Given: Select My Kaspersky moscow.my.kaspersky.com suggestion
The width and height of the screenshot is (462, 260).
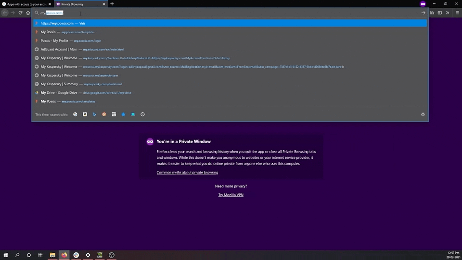Looking at the screenshot, I should coord(230,75).
